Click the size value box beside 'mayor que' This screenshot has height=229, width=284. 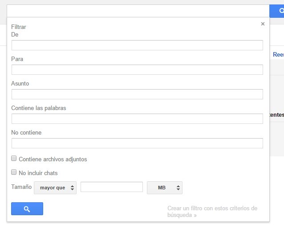pyautogui.click(x=111, y=187)
